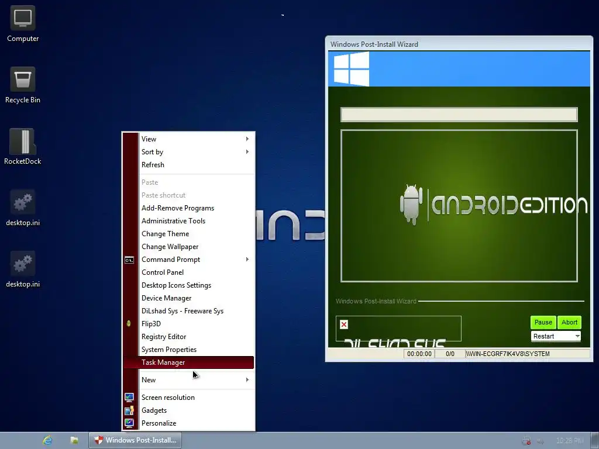The image size is (599, 449).
Task: Open the Computer desktop icon
Action: point(23,24)
